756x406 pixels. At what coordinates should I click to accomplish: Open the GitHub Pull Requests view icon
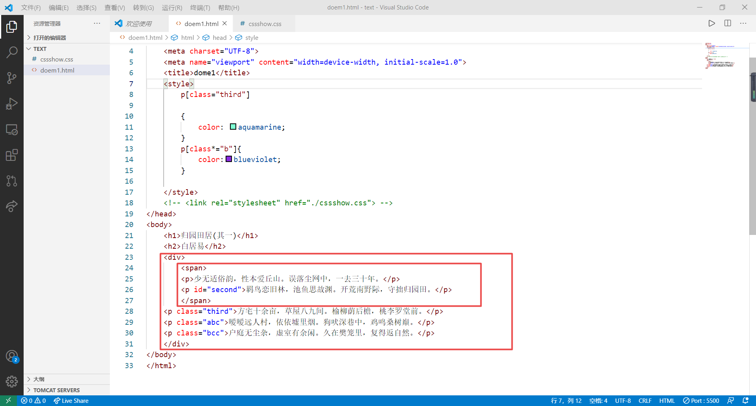coord(12,181)
